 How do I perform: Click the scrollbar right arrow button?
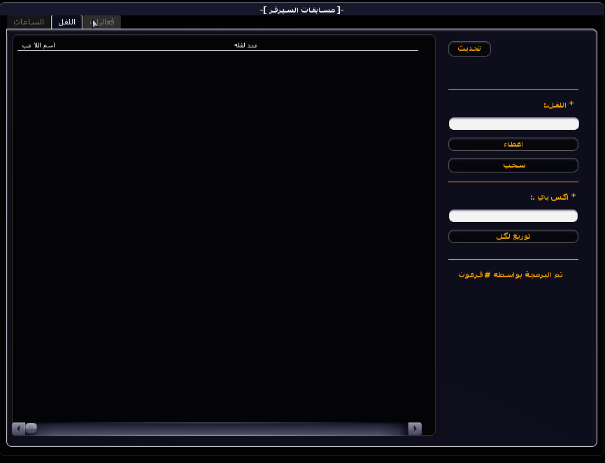pos(415,428)
